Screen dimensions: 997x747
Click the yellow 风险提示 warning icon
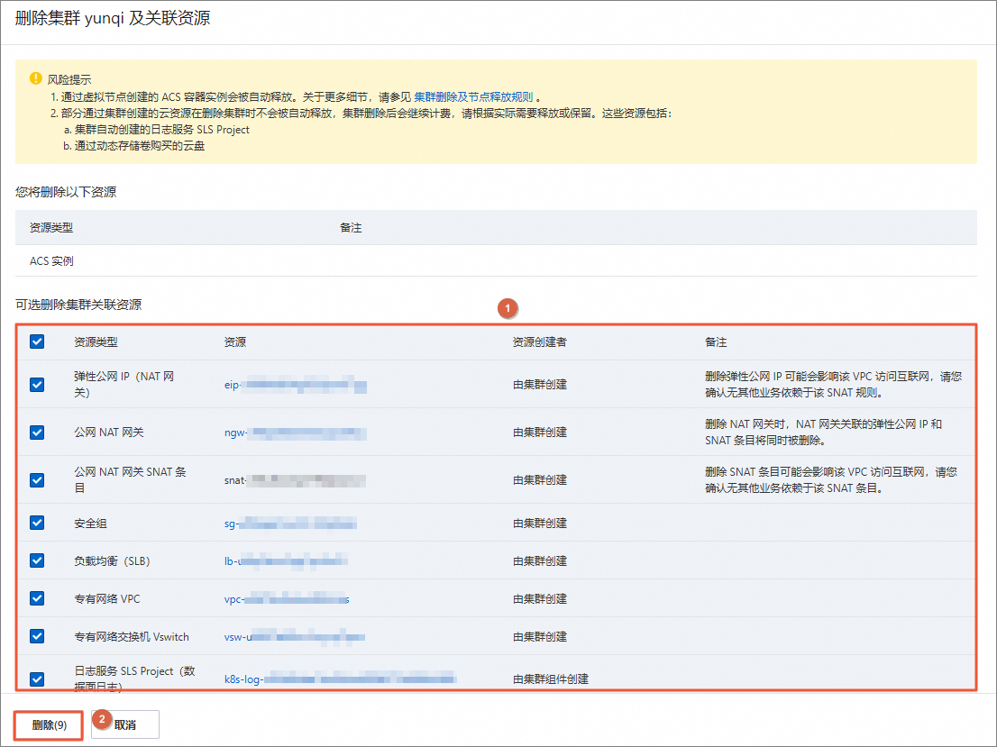36,78
